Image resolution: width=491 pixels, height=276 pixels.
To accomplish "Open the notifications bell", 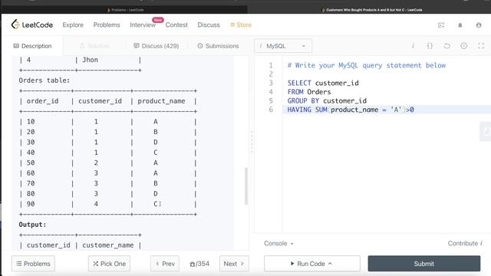I will [460, 25].
